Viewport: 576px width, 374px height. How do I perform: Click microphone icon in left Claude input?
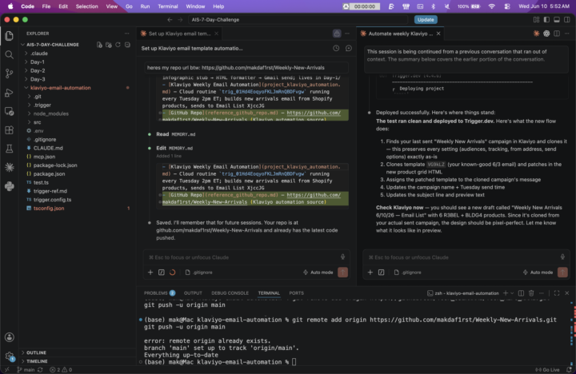point(342,257)
